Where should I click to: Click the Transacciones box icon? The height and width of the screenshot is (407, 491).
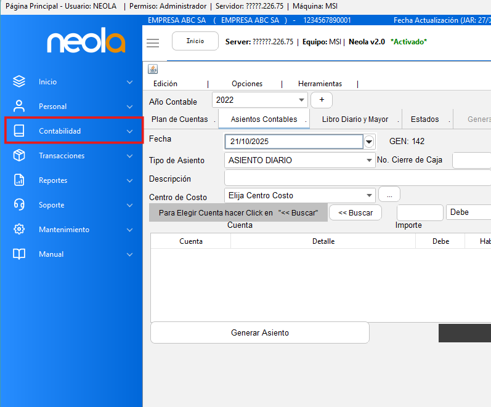19,155
